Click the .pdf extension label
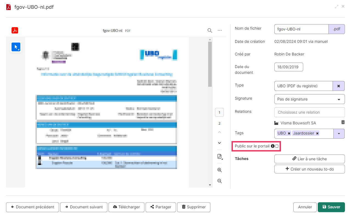Image resolution: width=351 pixels, height=216 pixels. 337,29
